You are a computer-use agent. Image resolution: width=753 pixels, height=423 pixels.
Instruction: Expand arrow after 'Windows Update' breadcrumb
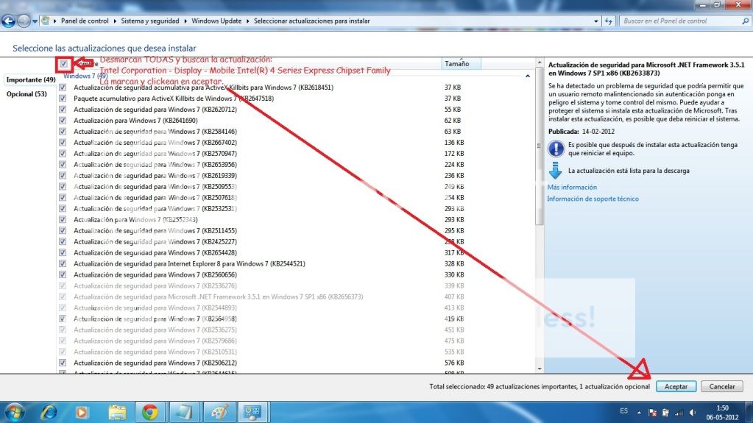pos(248,21)
